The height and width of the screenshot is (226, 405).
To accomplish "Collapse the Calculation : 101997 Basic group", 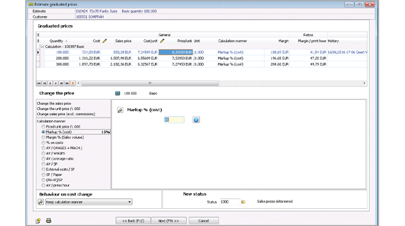I will 42,47.
